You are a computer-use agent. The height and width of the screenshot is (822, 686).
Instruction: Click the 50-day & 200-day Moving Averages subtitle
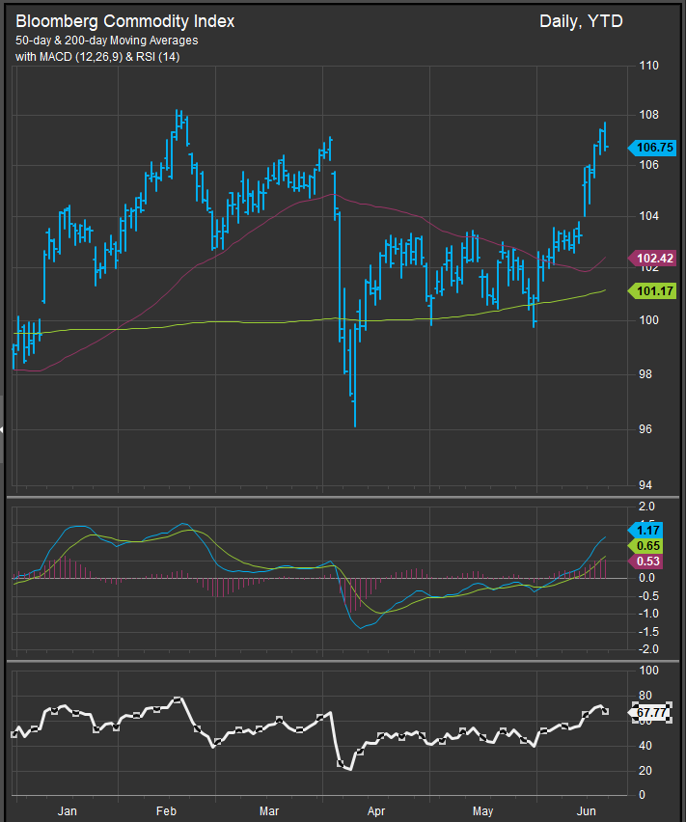coord(107,41)
